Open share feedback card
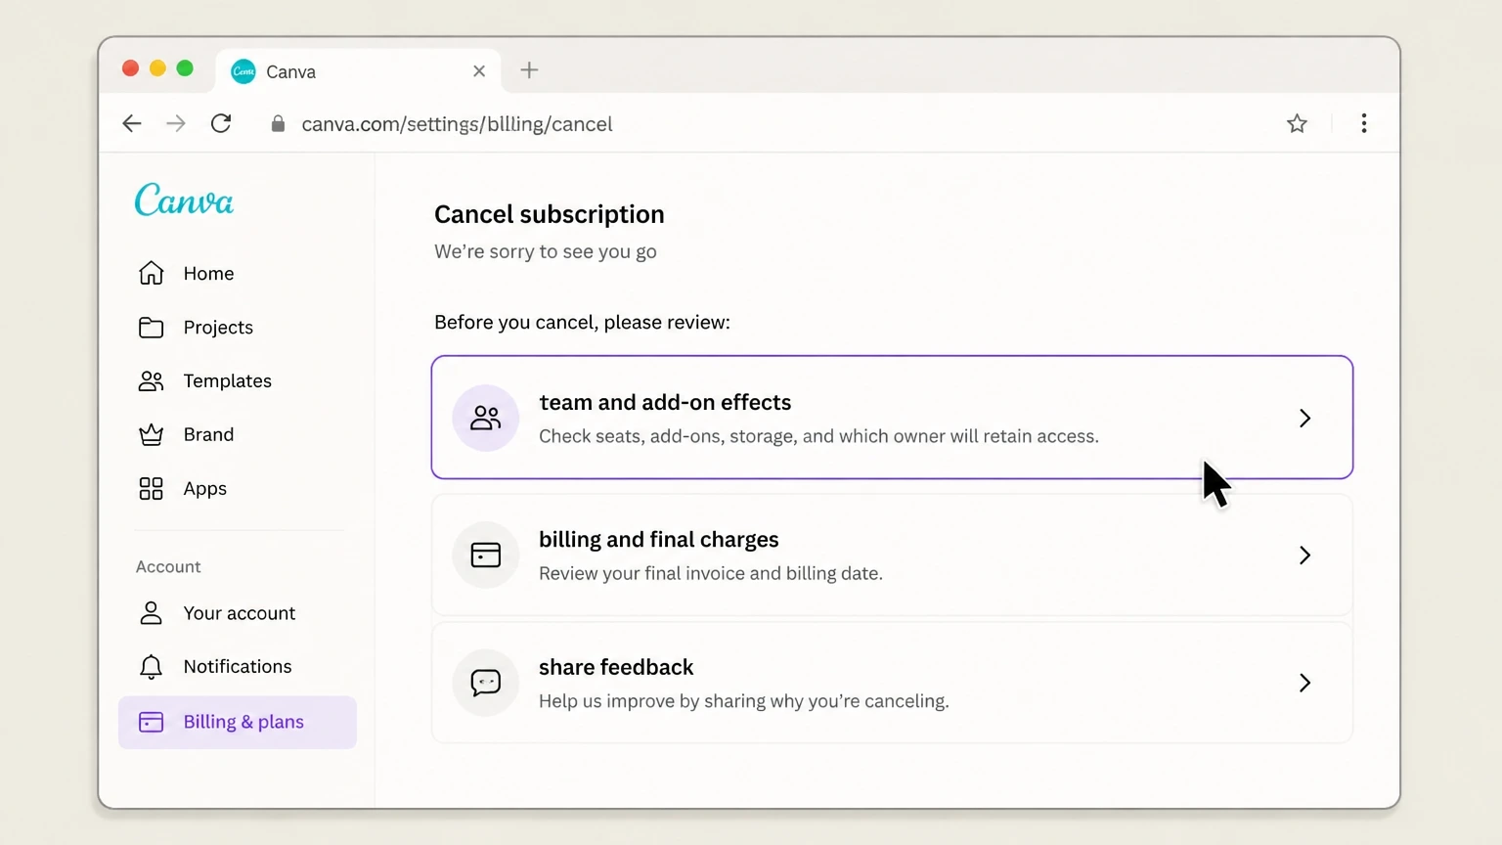This screenshot has width=1502, height=845. [x=892, y=683]
